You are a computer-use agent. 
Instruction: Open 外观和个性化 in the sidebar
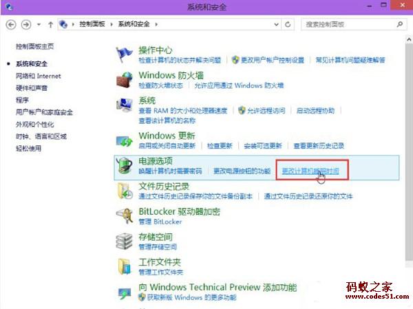tap(35, 125)
